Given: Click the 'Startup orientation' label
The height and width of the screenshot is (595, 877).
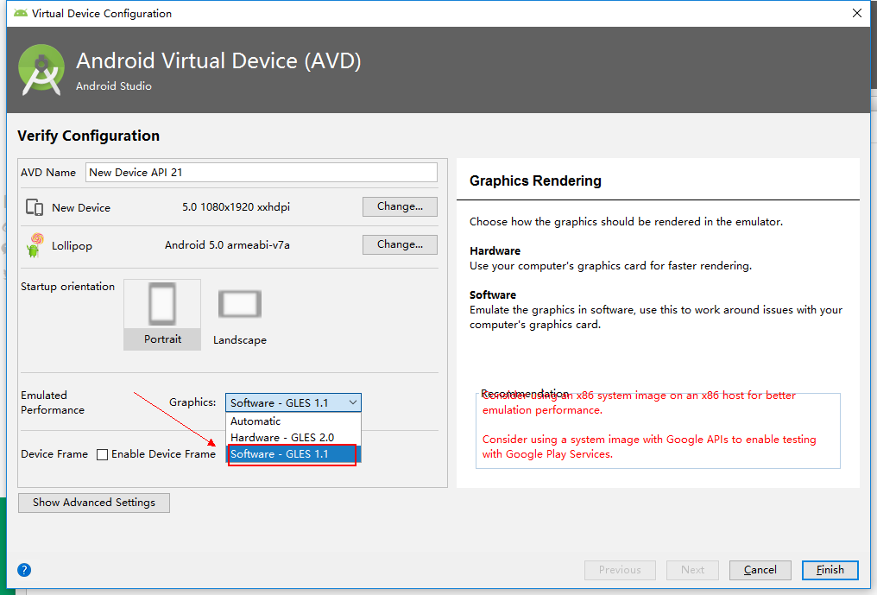Looking at the screenshot, I should pyautogui.click(x=67, y=287).
